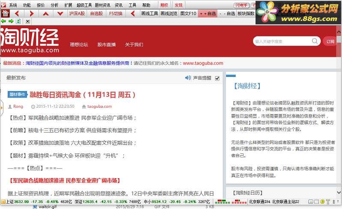This screenshot has height=209, width=342.
Task: Open the 理想论坛 navigation link
Action: (x=79, y=44)
